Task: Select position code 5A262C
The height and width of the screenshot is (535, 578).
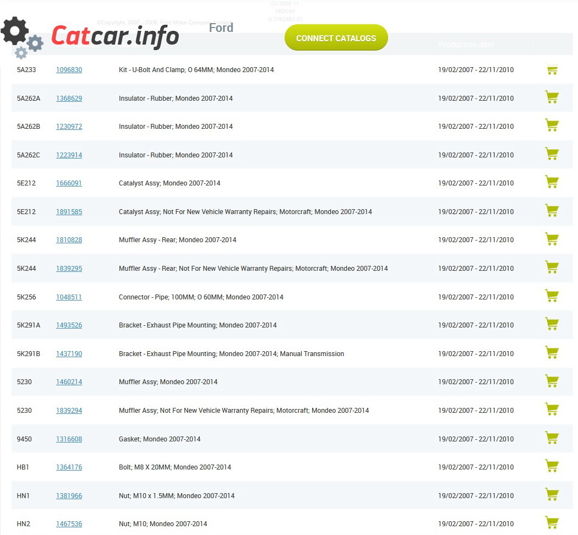Action: click(29, 155)
